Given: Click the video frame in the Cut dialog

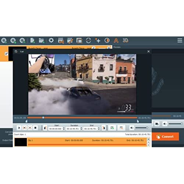Looking at the screenshot, I should click(x=82, y=84).
